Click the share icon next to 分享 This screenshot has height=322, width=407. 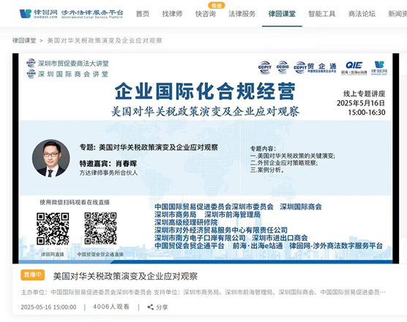[150, 307]
